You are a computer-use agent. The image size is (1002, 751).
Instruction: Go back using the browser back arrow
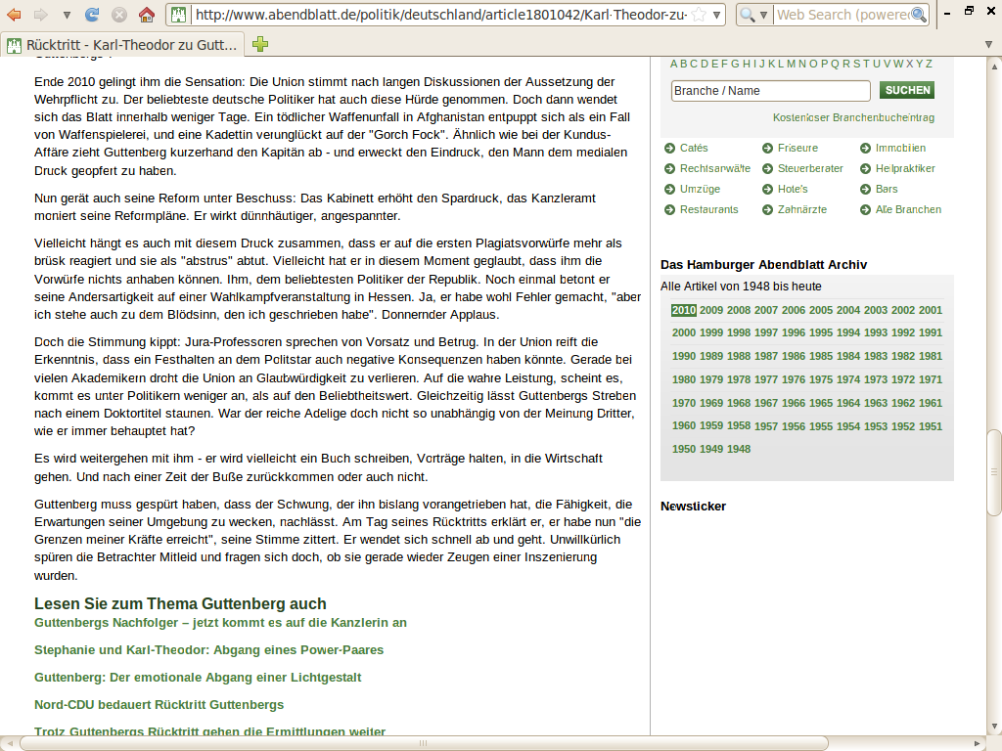(x=14, y=14)
